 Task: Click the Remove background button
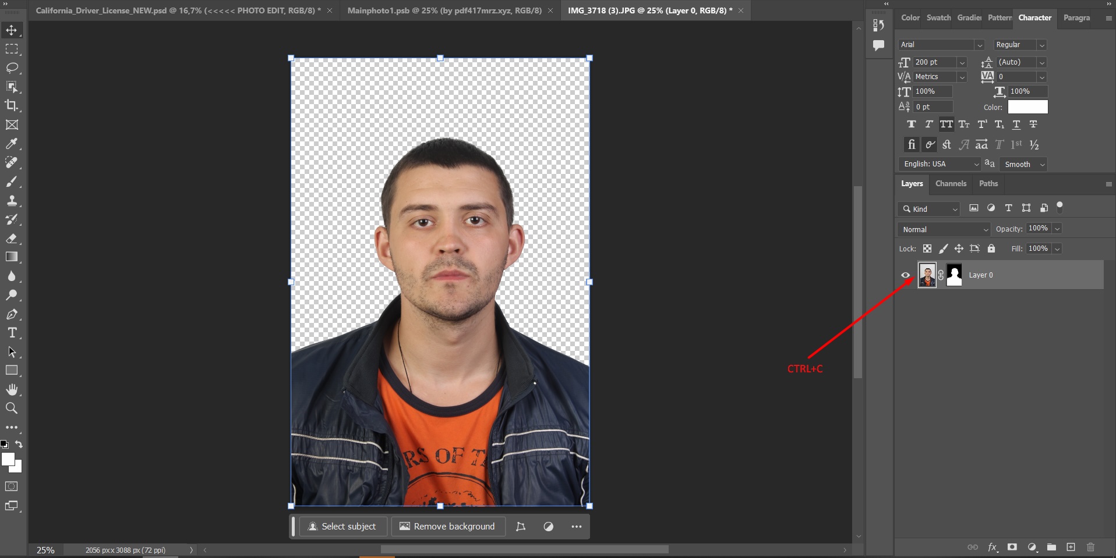tap(447, 526)
